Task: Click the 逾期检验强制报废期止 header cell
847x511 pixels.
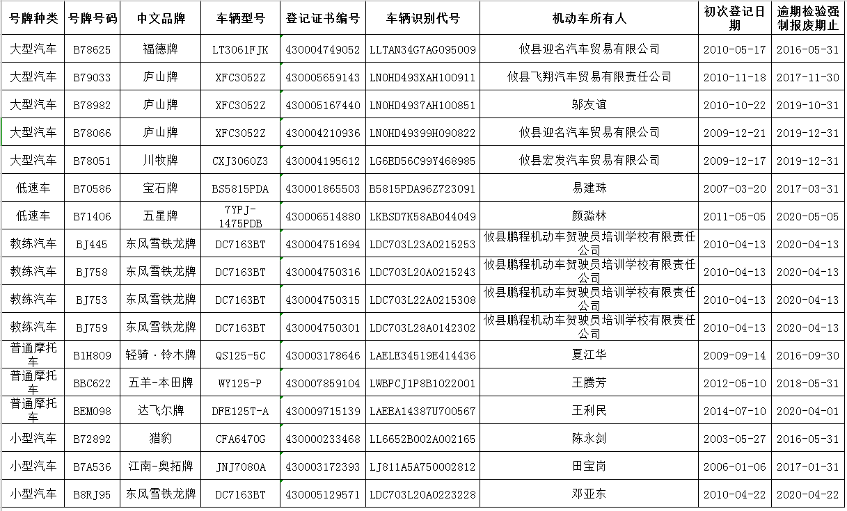Action: pos(807,19)
